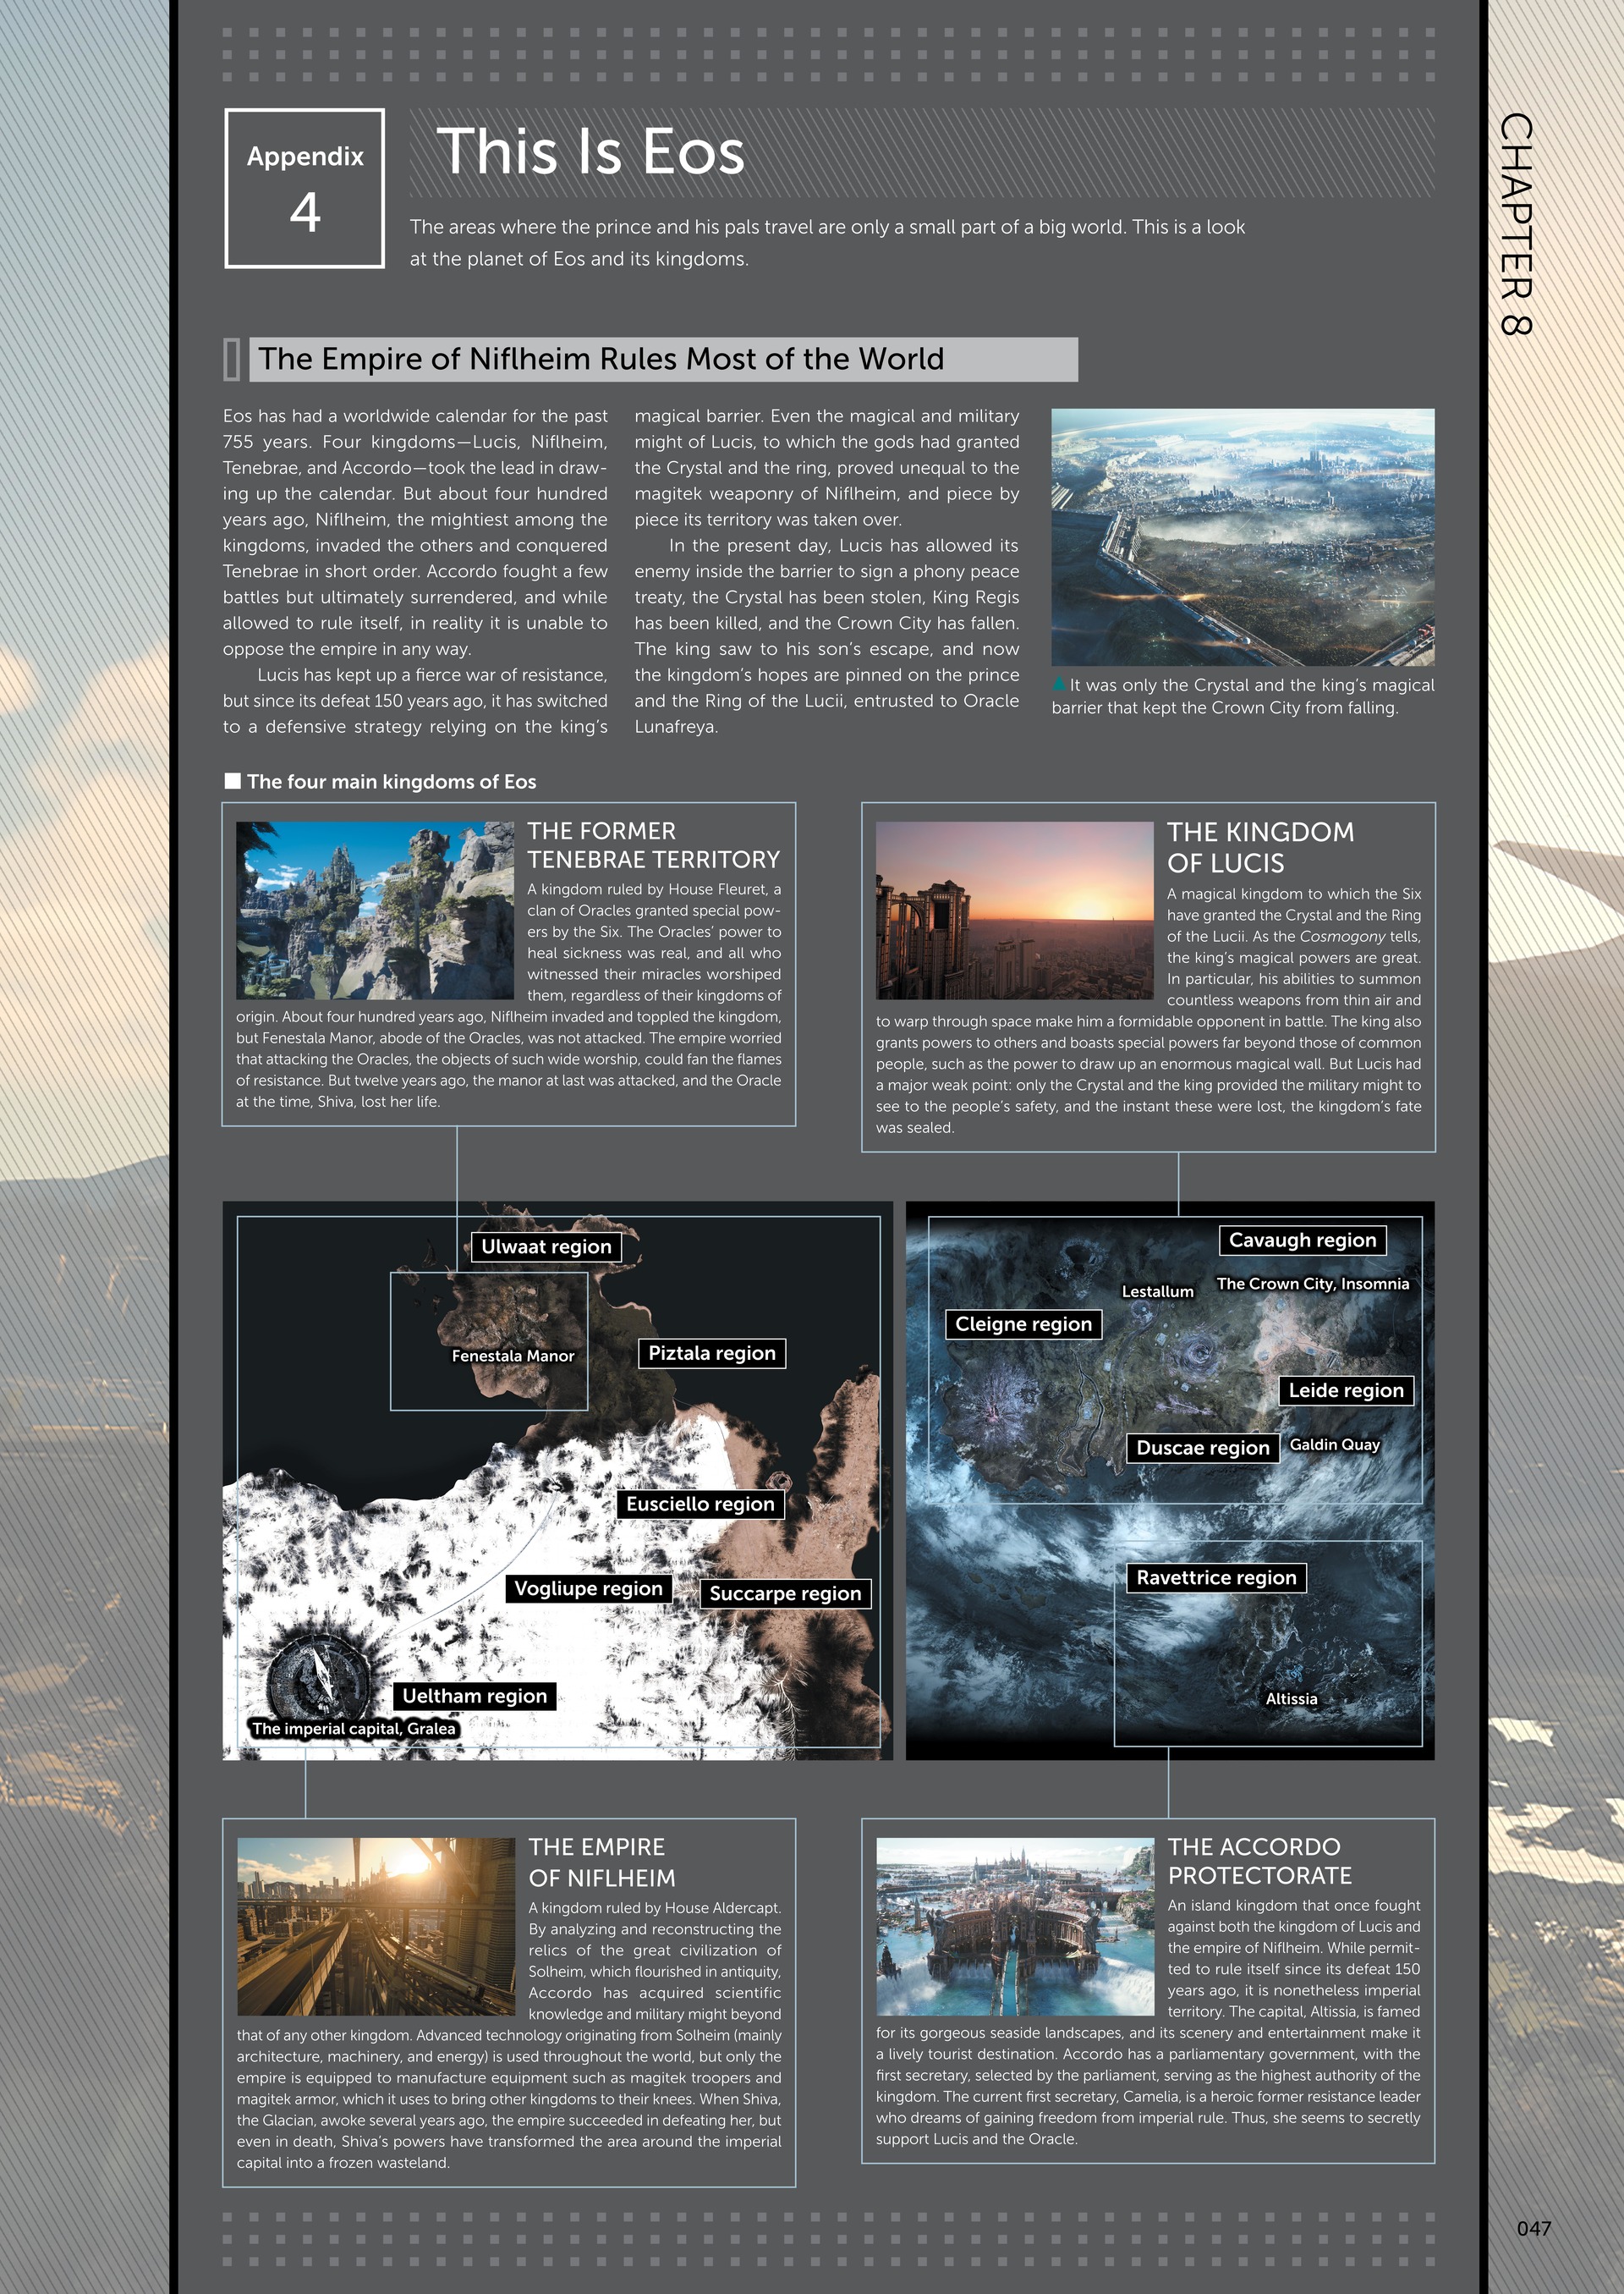Click the Cleigne region map label
Image resolution: width=1624 pixels, height=2294 pixels.
click(x=1024, y=1324)
